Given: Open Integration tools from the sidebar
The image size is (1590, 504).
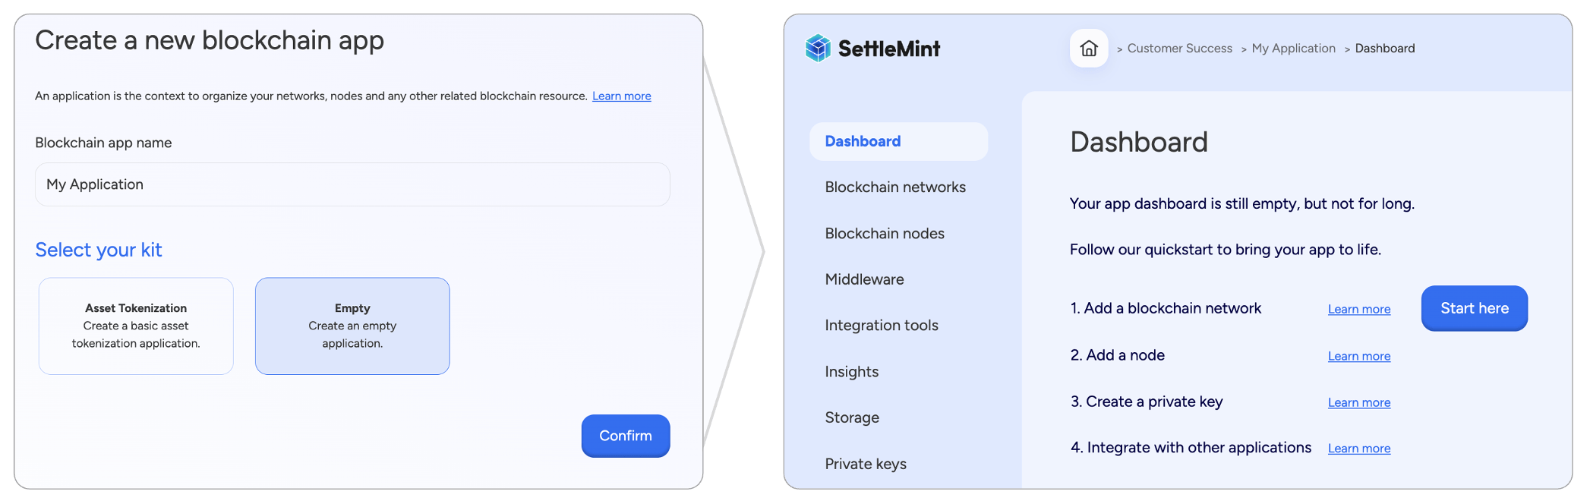Looking at the screenshot, I should click(881, 325).
